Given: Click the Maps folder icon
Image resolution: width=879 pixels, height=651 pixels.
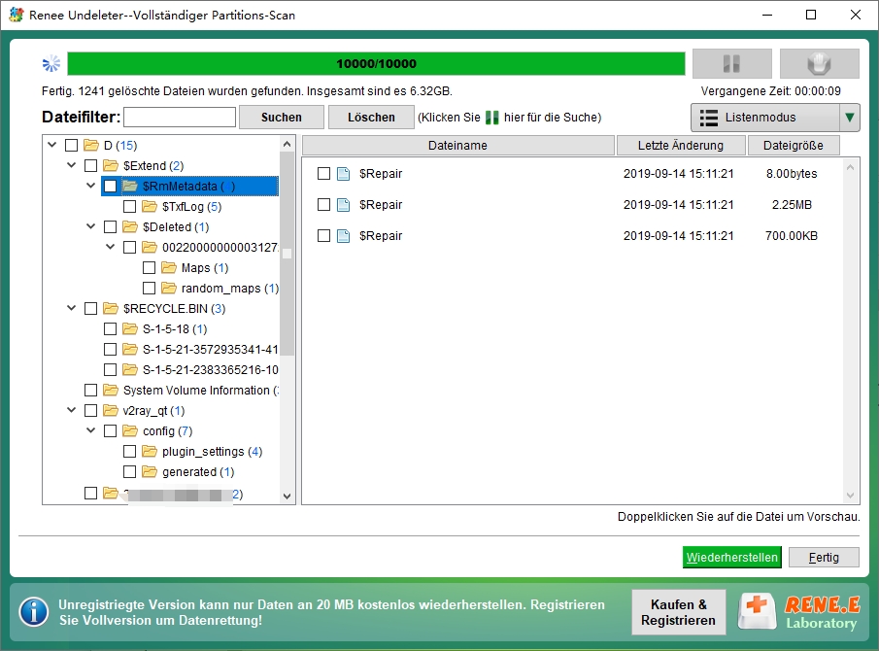Looking at the screenshot, I should [169, 267].
